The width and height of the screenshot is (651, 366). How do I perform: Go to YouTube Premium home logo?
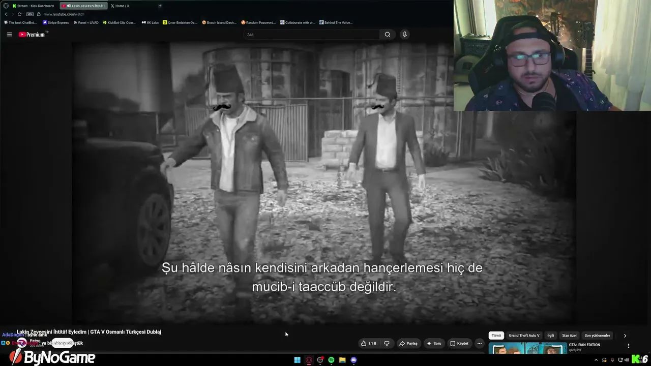click(x=33, y=35)
